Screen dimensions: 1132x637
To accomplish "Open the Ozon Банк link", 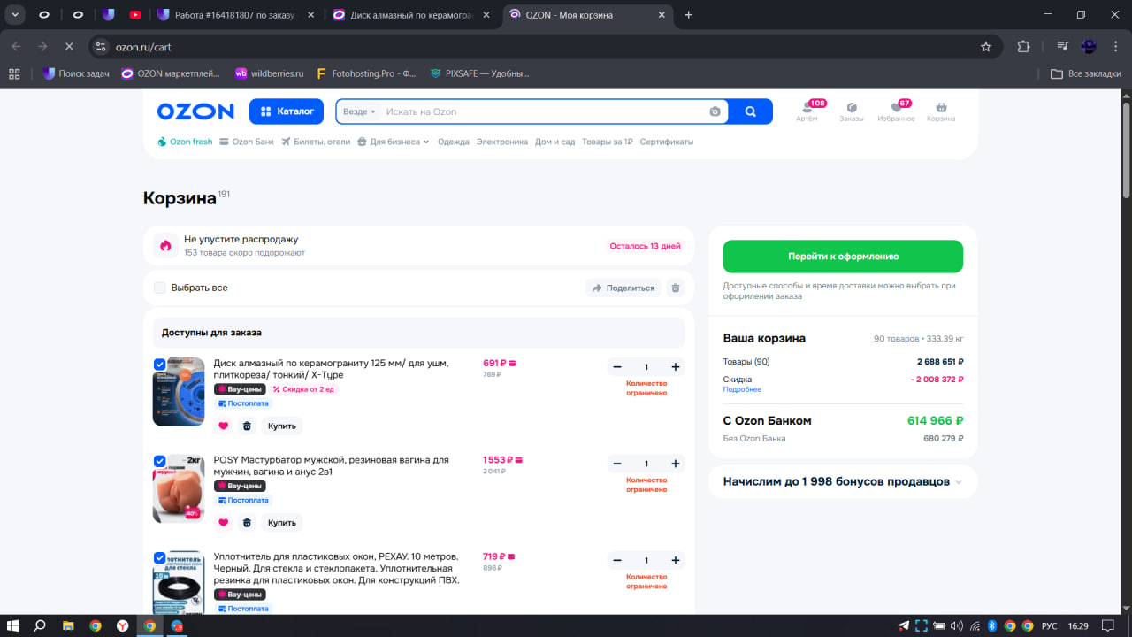I will 247,142.
